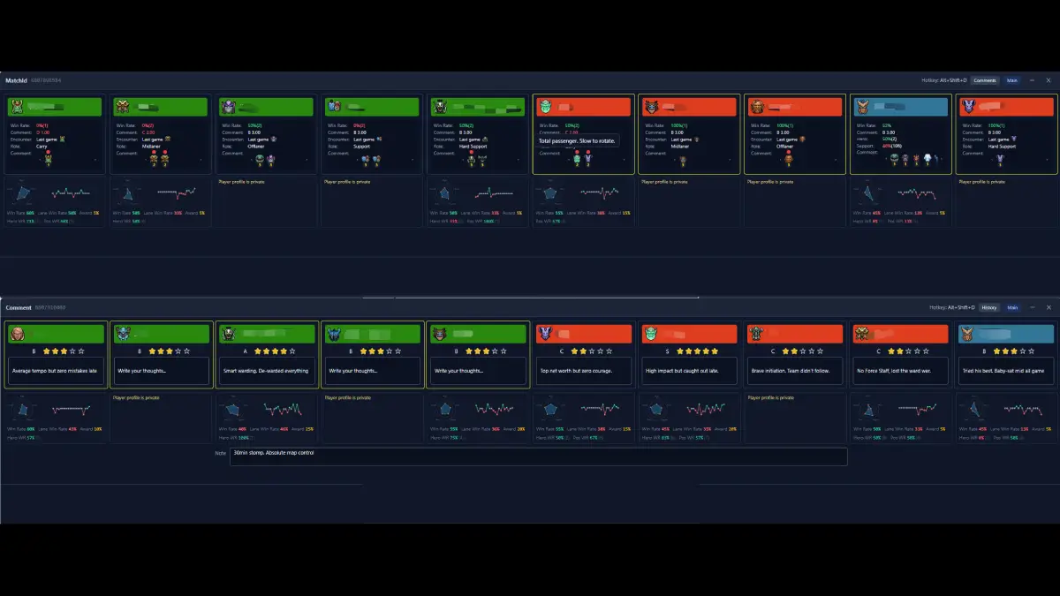Click hero portrait on red Offlaner card
Screen dimensions: 1060x596
pyautogui.click(x=757, y=107)
